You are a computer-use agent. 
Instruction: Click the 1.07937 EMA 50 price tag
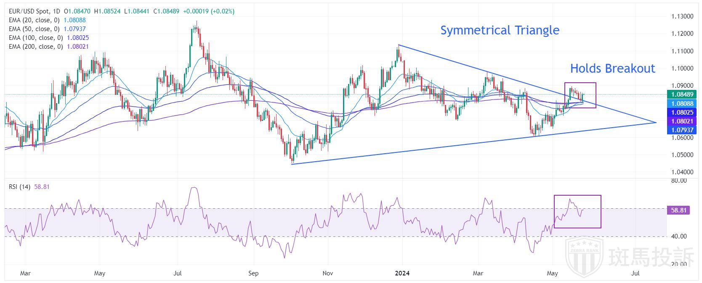tap(681, 130)
